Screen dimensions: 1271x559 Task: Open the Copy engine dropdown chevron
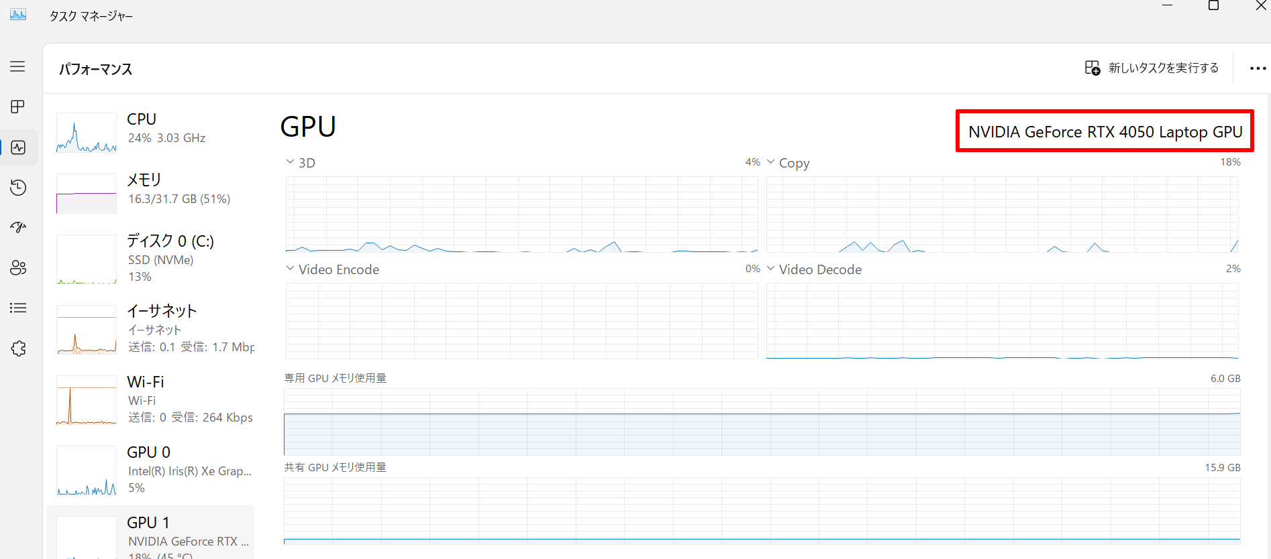point(770,162)
